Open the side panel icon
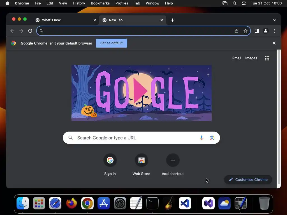Screen dimensions: 287x215 pos(257,31)
